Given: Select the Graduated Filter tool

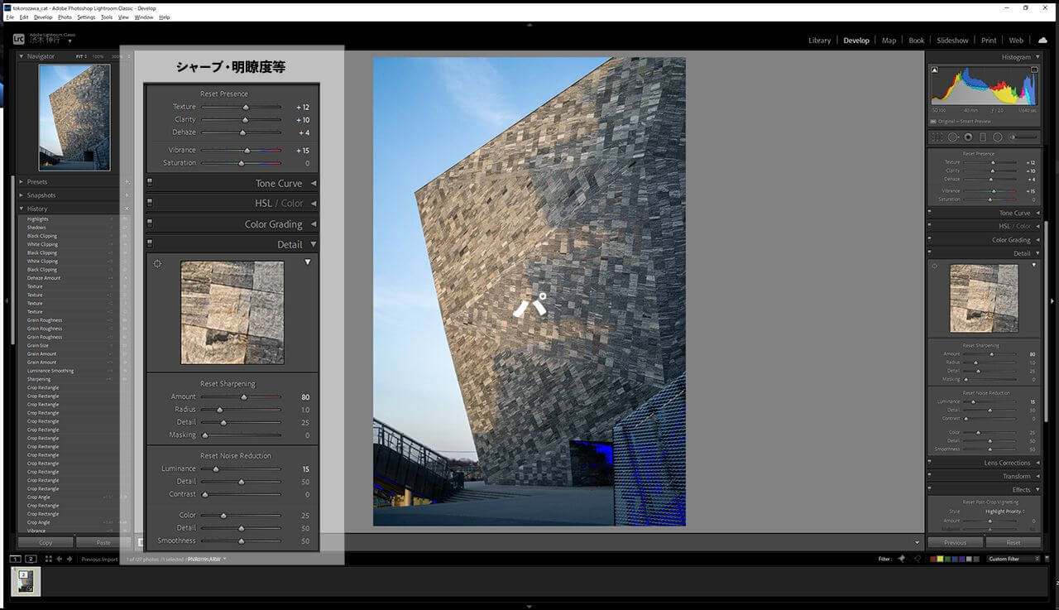Looking at the screenshot, I should click(x=983, y=137).
